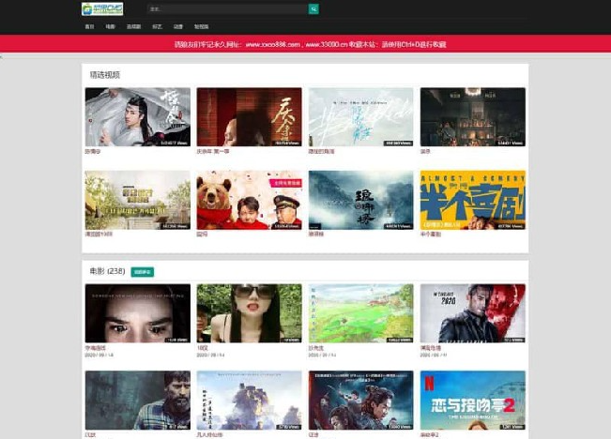Open the 动漫 anime nav item
The width and height of the screenshot is (611, 439).
click(x=178, y=26)
